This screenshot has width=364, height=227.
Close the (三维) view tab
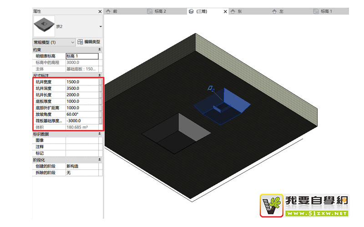click(x=225, y=11)
